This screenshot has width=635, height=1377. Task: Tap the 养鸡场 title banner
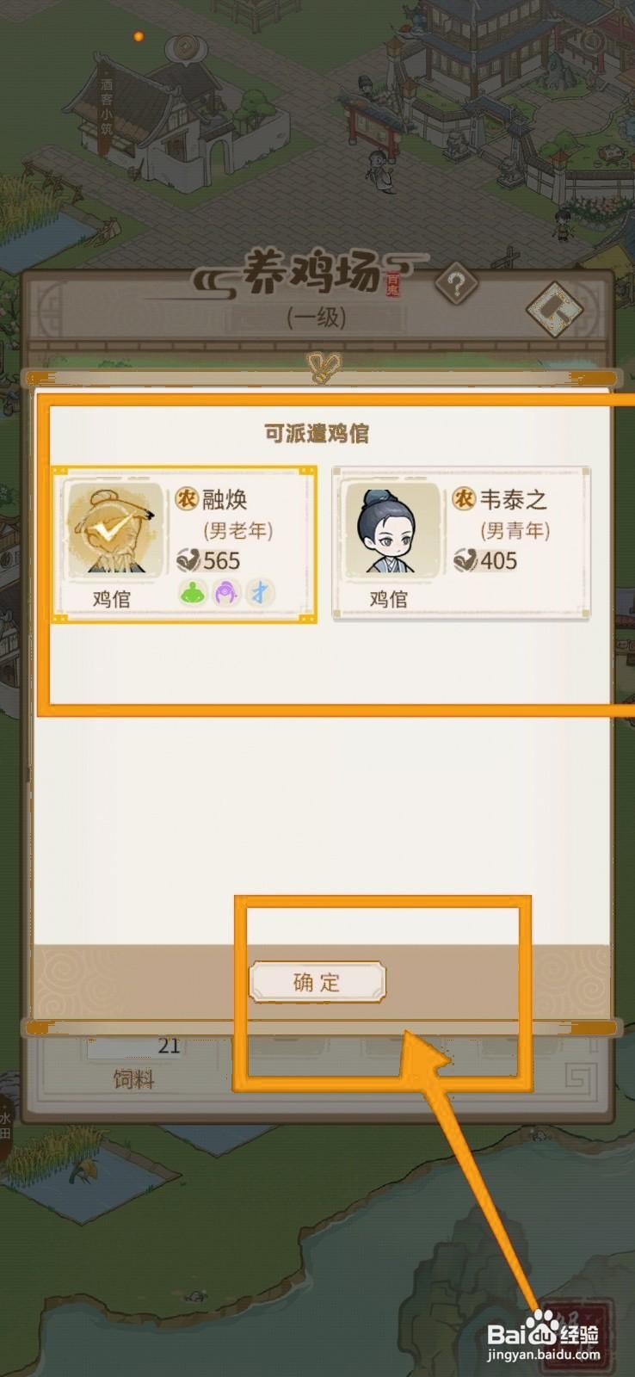coord(311,273)
